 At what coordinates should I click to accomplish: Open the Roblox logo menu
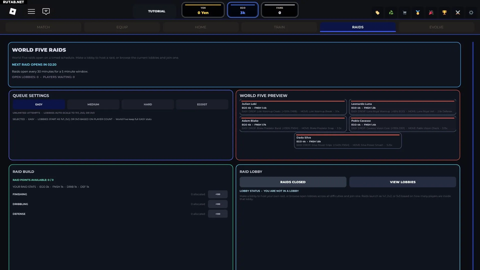13,11
